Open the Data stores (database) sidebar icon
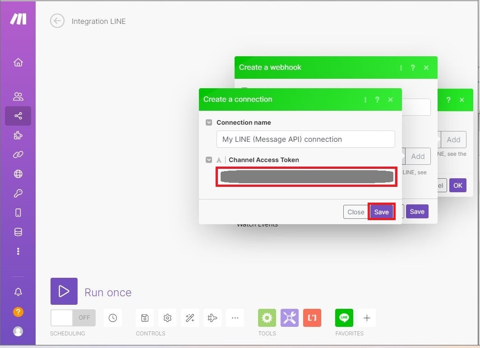Image resolution: width=480 pixels, height=348 pixels. coord(18,232)
